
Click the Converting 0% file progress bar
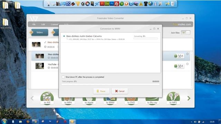pos(145,38)
